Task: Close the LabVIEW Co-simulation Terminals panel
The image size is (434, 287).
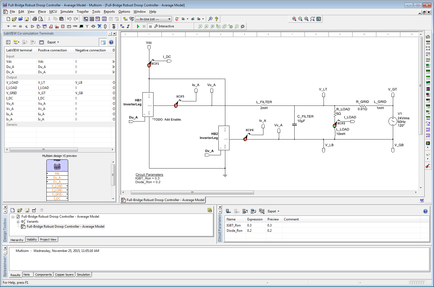Action: (114, 34)
